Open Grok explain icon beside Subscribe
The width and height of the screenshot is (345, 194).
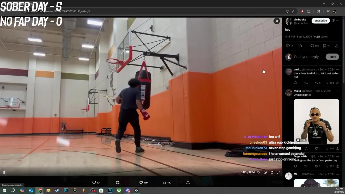(x=333, y=21)
